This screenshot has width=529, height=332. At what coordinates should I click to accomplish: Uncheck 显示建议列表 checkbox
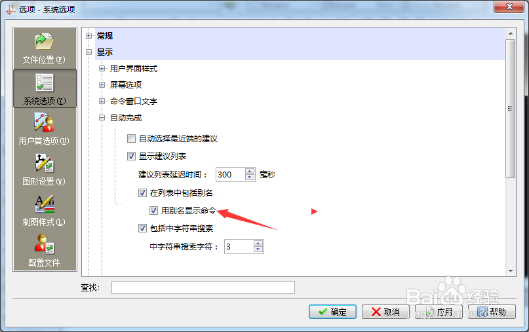[x=131, y=156]
